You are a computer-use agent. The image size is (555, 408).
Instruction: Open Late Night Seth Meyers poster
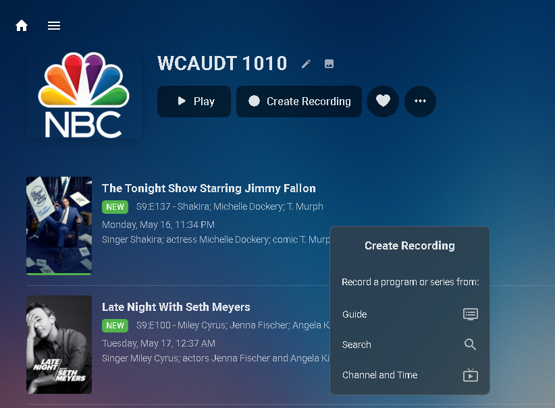[59, 345]
